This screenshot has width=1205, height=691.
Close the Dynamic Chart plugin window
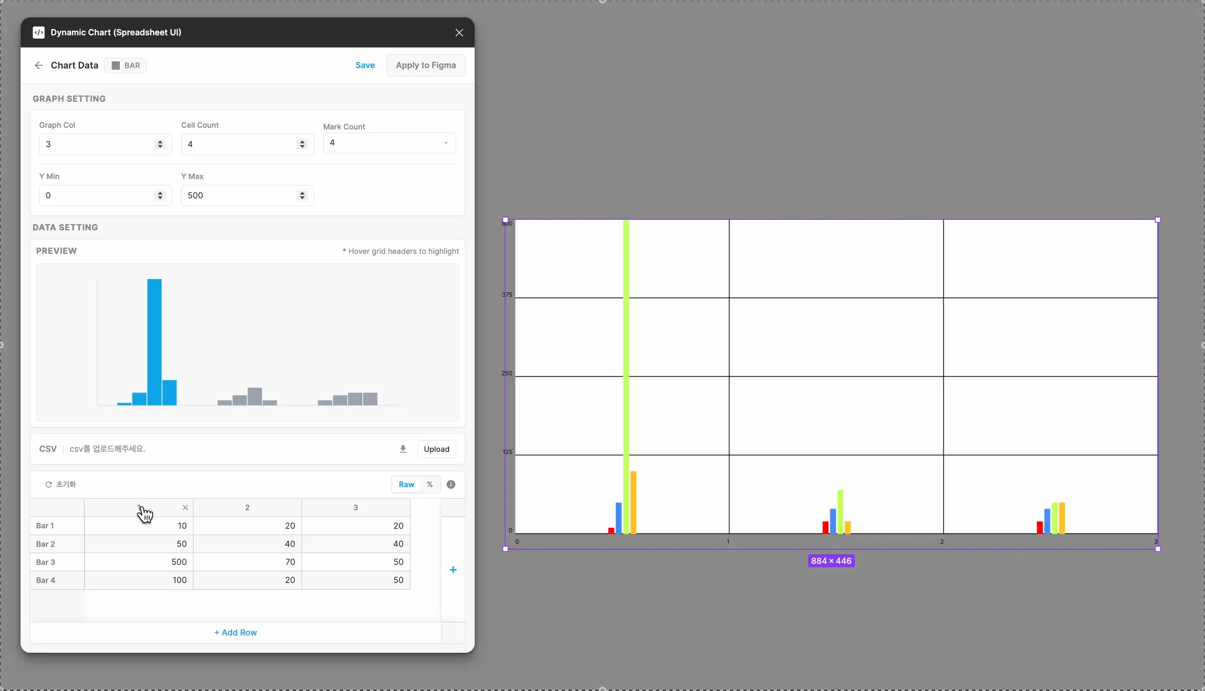click(x=459, y=33)
